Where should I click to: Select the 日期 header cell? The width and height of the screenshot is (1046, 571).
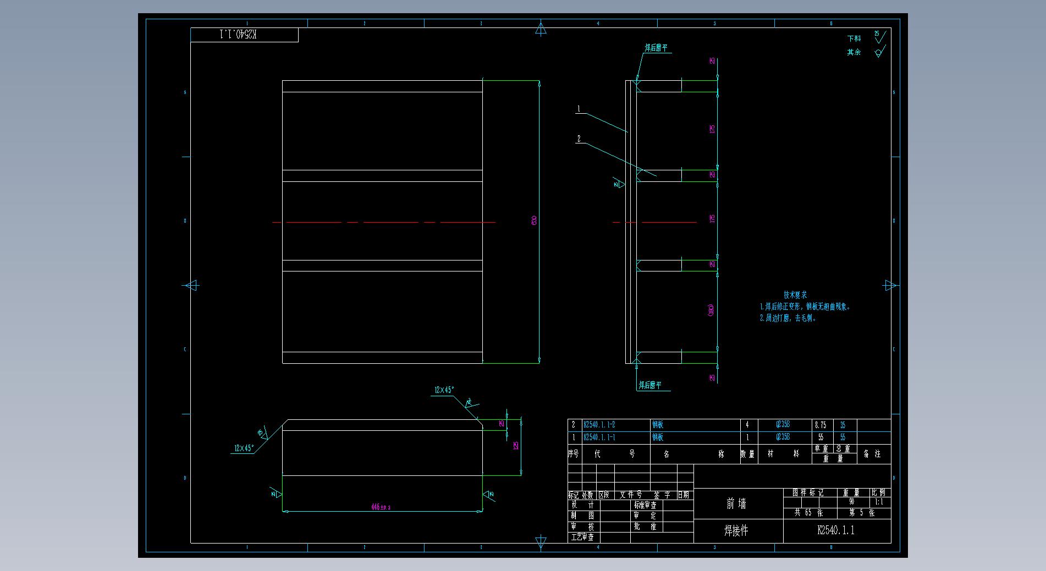point(683,495)
